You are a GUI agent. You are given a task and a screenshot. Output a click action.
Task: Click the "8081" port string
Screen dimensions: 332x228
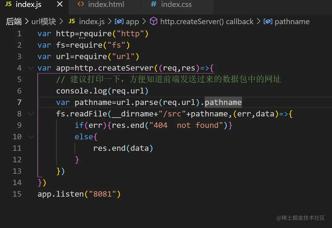(x=103, y=194)
